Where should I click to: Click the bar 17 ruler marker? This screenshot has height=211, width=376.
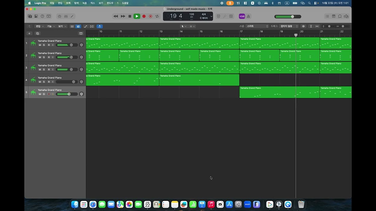tap(241, 31)
